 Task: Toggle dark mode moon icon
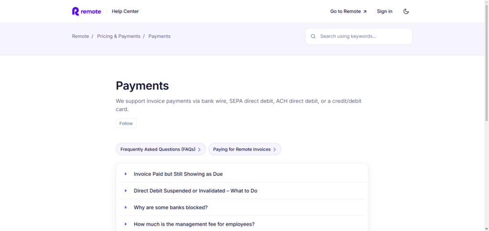pos(406,11)
